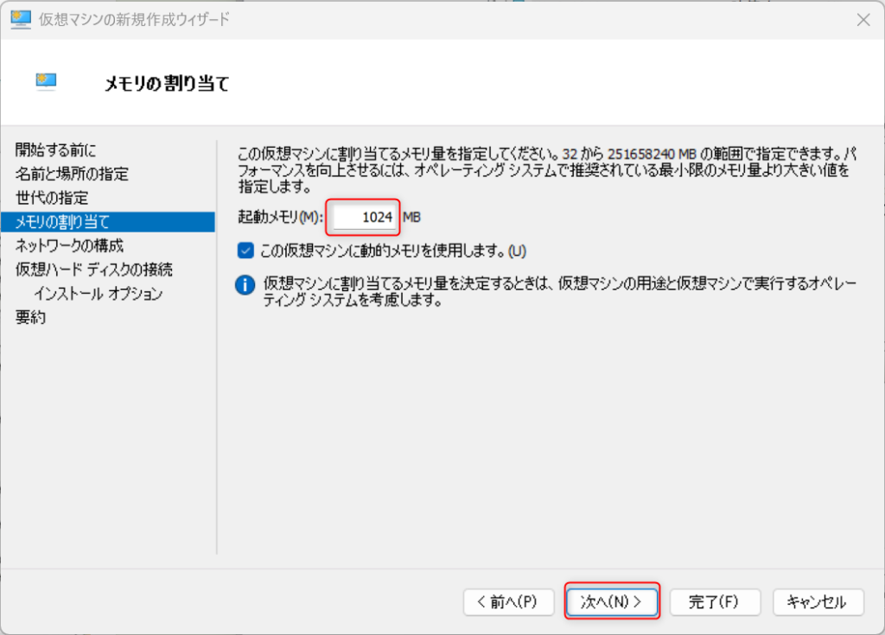Click the monitor icon beside the page heading
Screen dimensions: 885x635
(x=46, y=81)
